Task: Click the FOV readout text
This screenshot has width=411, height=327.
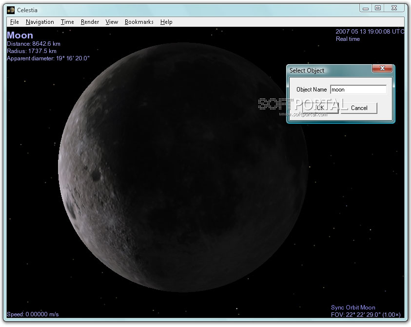Action: [x=366, y=314]
